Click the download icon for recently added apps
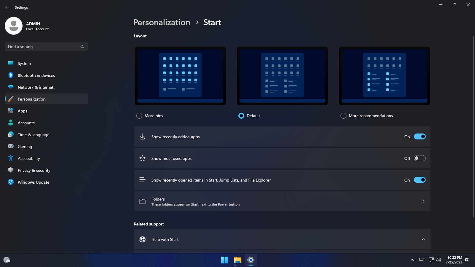Viewport: 475px width, 267px height. [x=142, y=136]
